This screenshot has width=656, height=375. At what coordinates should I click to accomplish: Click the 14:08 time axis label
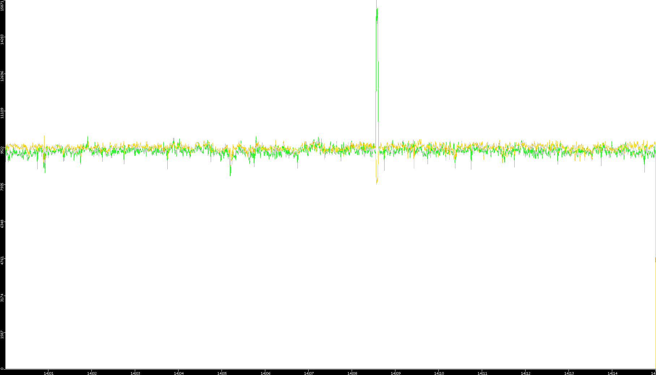352,373
